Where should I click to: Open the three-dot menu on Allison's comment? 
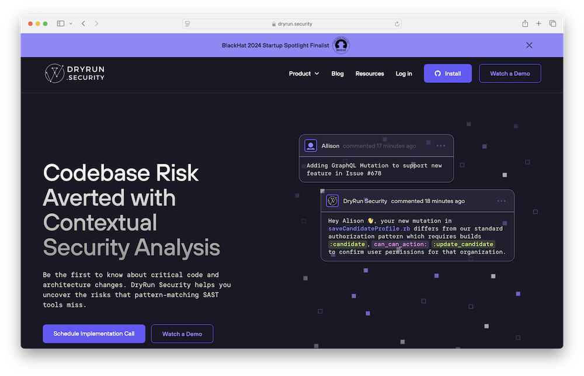click(x=441, y=145)
